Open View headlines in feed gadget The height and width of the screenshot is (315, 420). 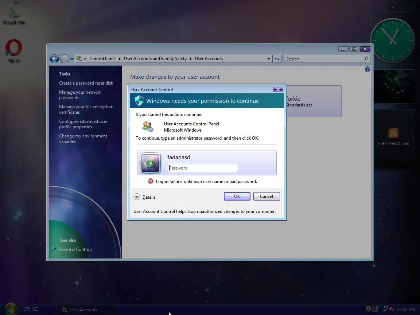pyautogui.click(x=393, y=143)
